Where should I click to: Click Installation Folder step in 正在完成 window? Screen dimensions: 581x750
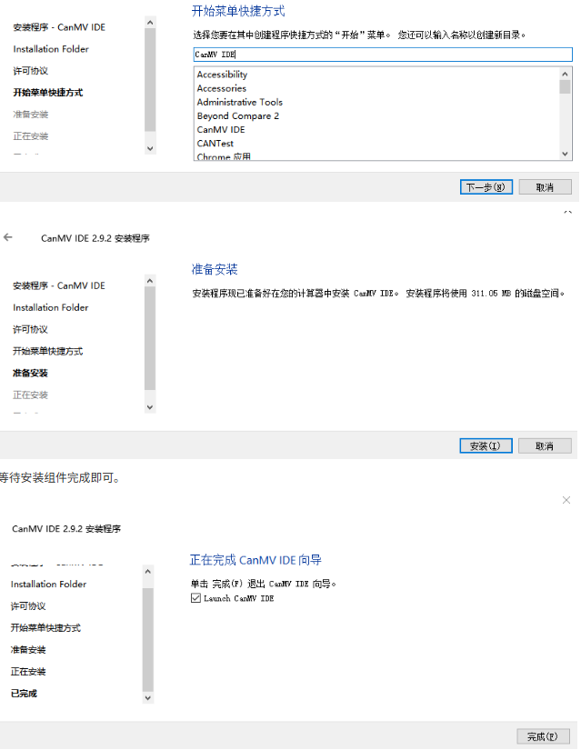click(49, 584)
